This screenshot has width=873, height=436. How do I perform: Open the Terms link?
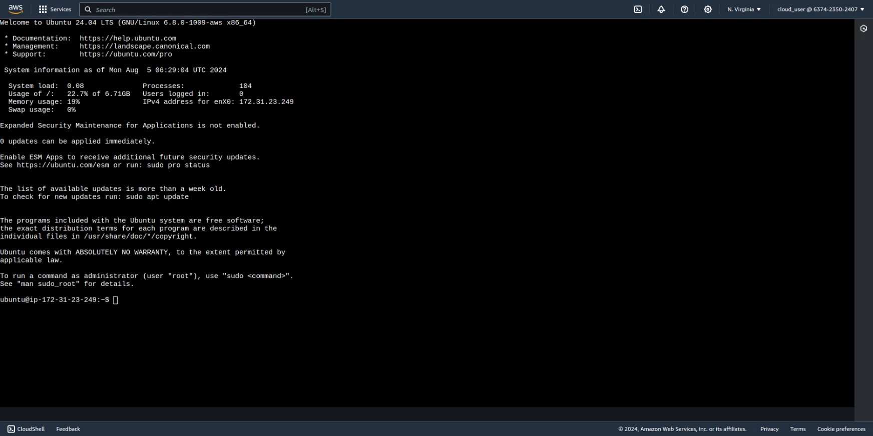(x=797, y=429)
